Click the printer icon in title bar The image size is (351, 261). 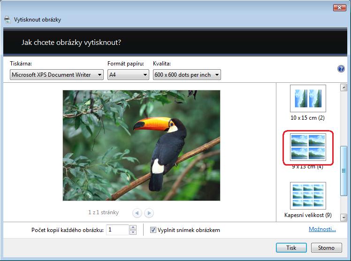click(x=8, y=20)
